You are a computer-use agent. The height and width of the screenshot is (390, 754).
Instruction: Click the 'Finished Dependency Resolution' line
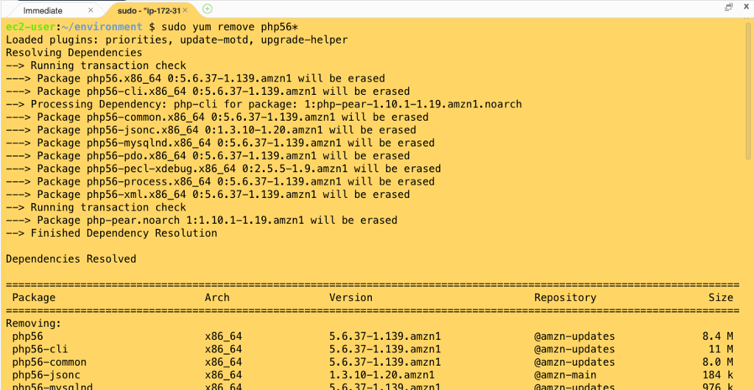point(124,233)
